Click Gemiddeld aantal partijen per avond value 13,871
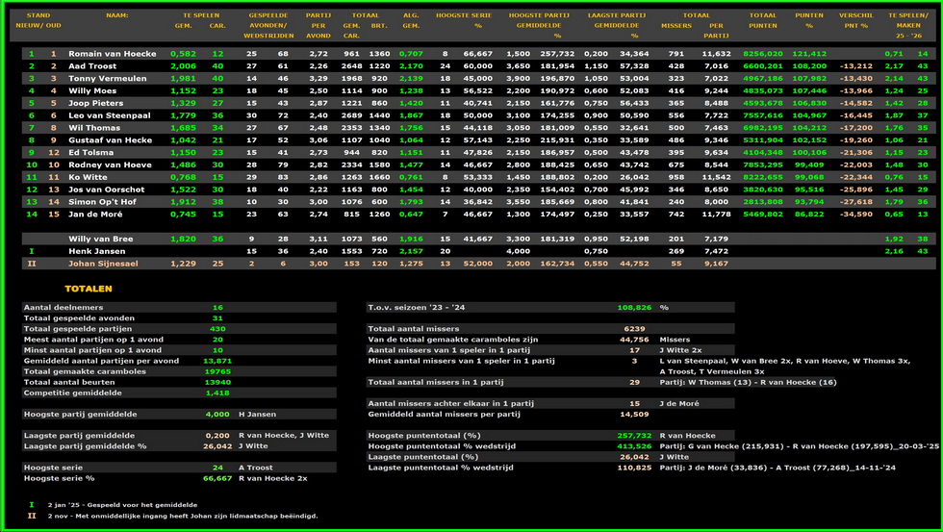The height and width of the screenshot is (532, 943). coord(217,361)
